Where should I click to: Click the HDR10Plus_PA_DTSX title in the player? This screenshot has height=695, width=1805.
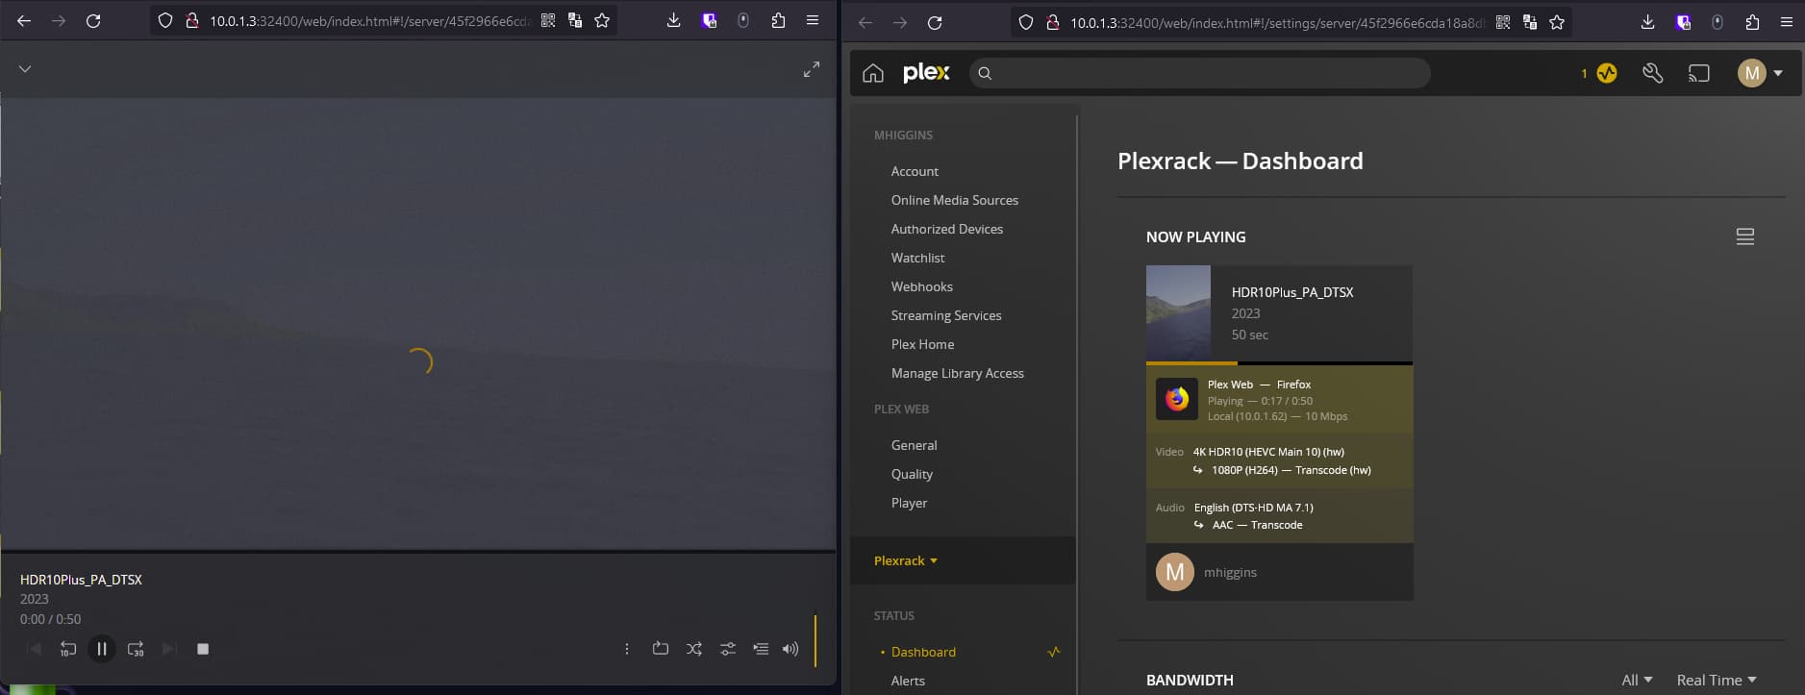click(x=81, y=580)
